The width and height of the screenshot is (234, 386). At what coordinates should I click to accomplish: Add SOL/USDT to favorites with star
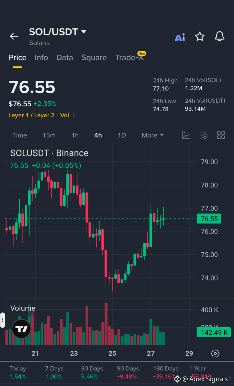pyautogui.click(x=200, y=36)
